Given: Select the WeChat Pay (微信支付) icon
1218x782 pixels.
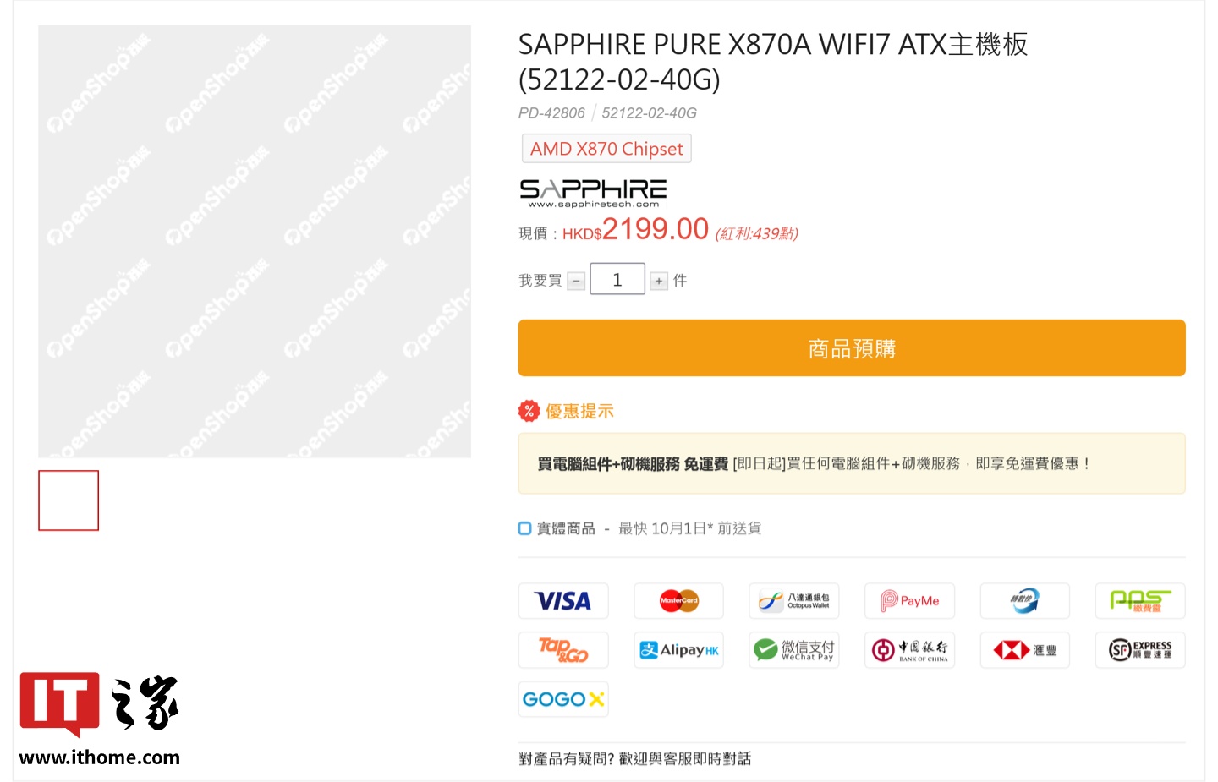Looking at the screenshot, I should [793, 649].
